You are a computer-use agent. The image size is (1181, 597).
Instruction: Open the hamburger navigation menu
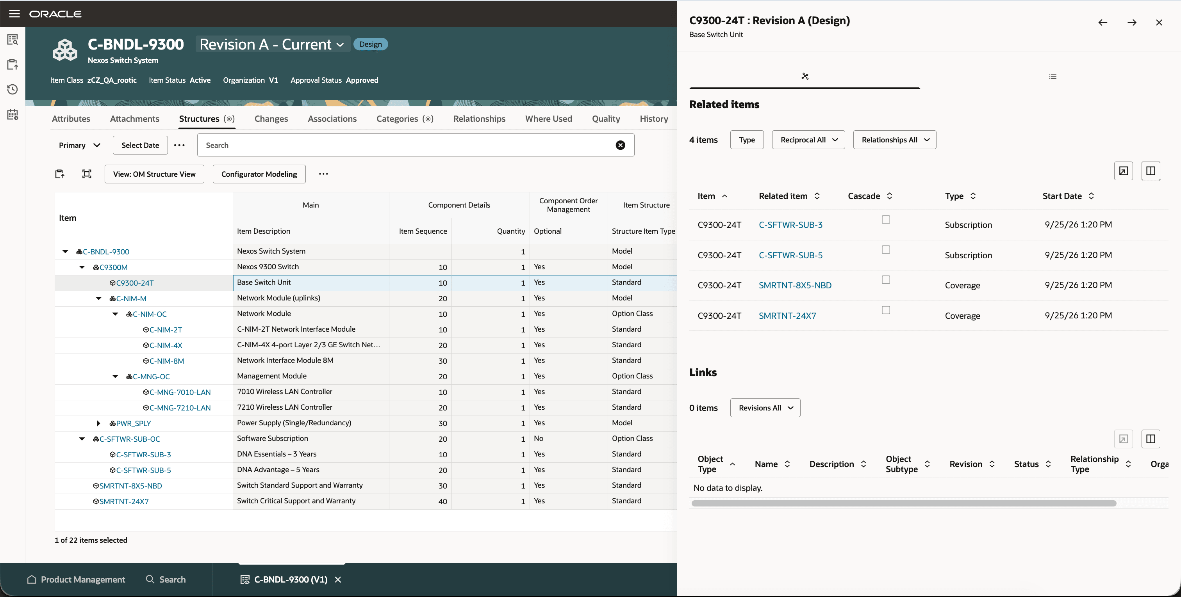click(x=14, y=14)
